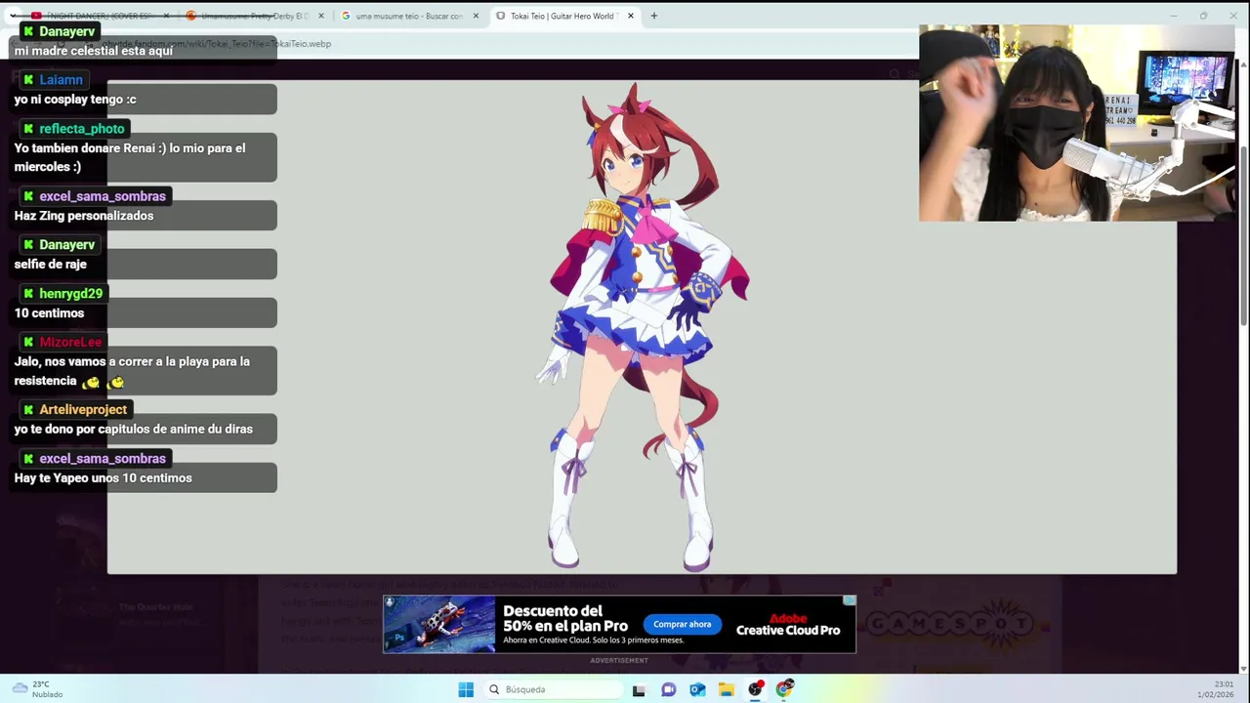
Task: Launch Outlook from the taskbar
Action: [x=697, y=689]
